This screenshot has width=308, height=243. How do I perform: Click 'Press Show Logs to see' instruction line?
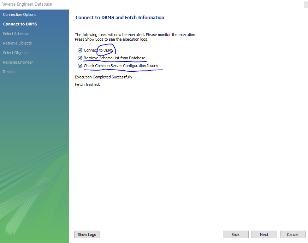pyautogui.click(x=112, y=39)
